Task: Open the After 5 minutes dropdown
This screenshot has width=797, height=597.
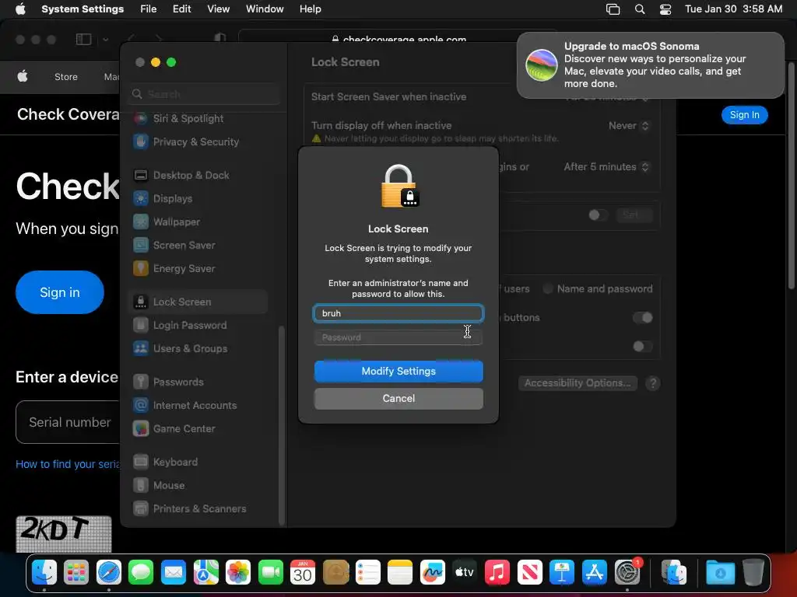Action: (x=607, y=166)
